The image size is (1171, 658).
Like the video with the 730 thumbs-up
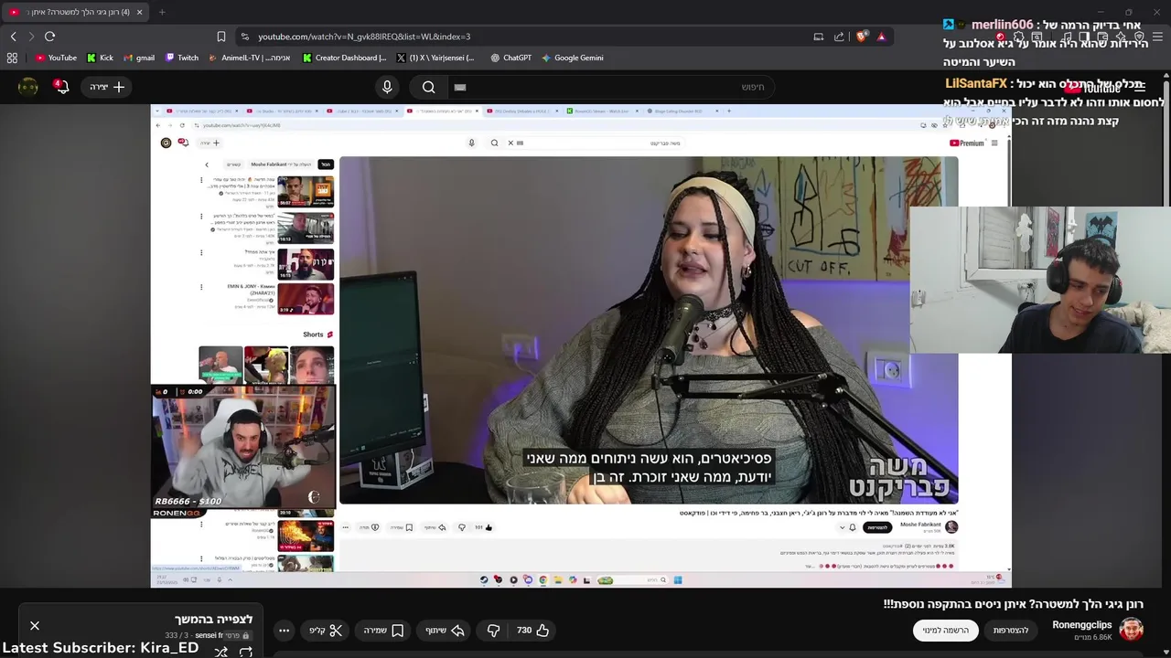coord(532,631)
